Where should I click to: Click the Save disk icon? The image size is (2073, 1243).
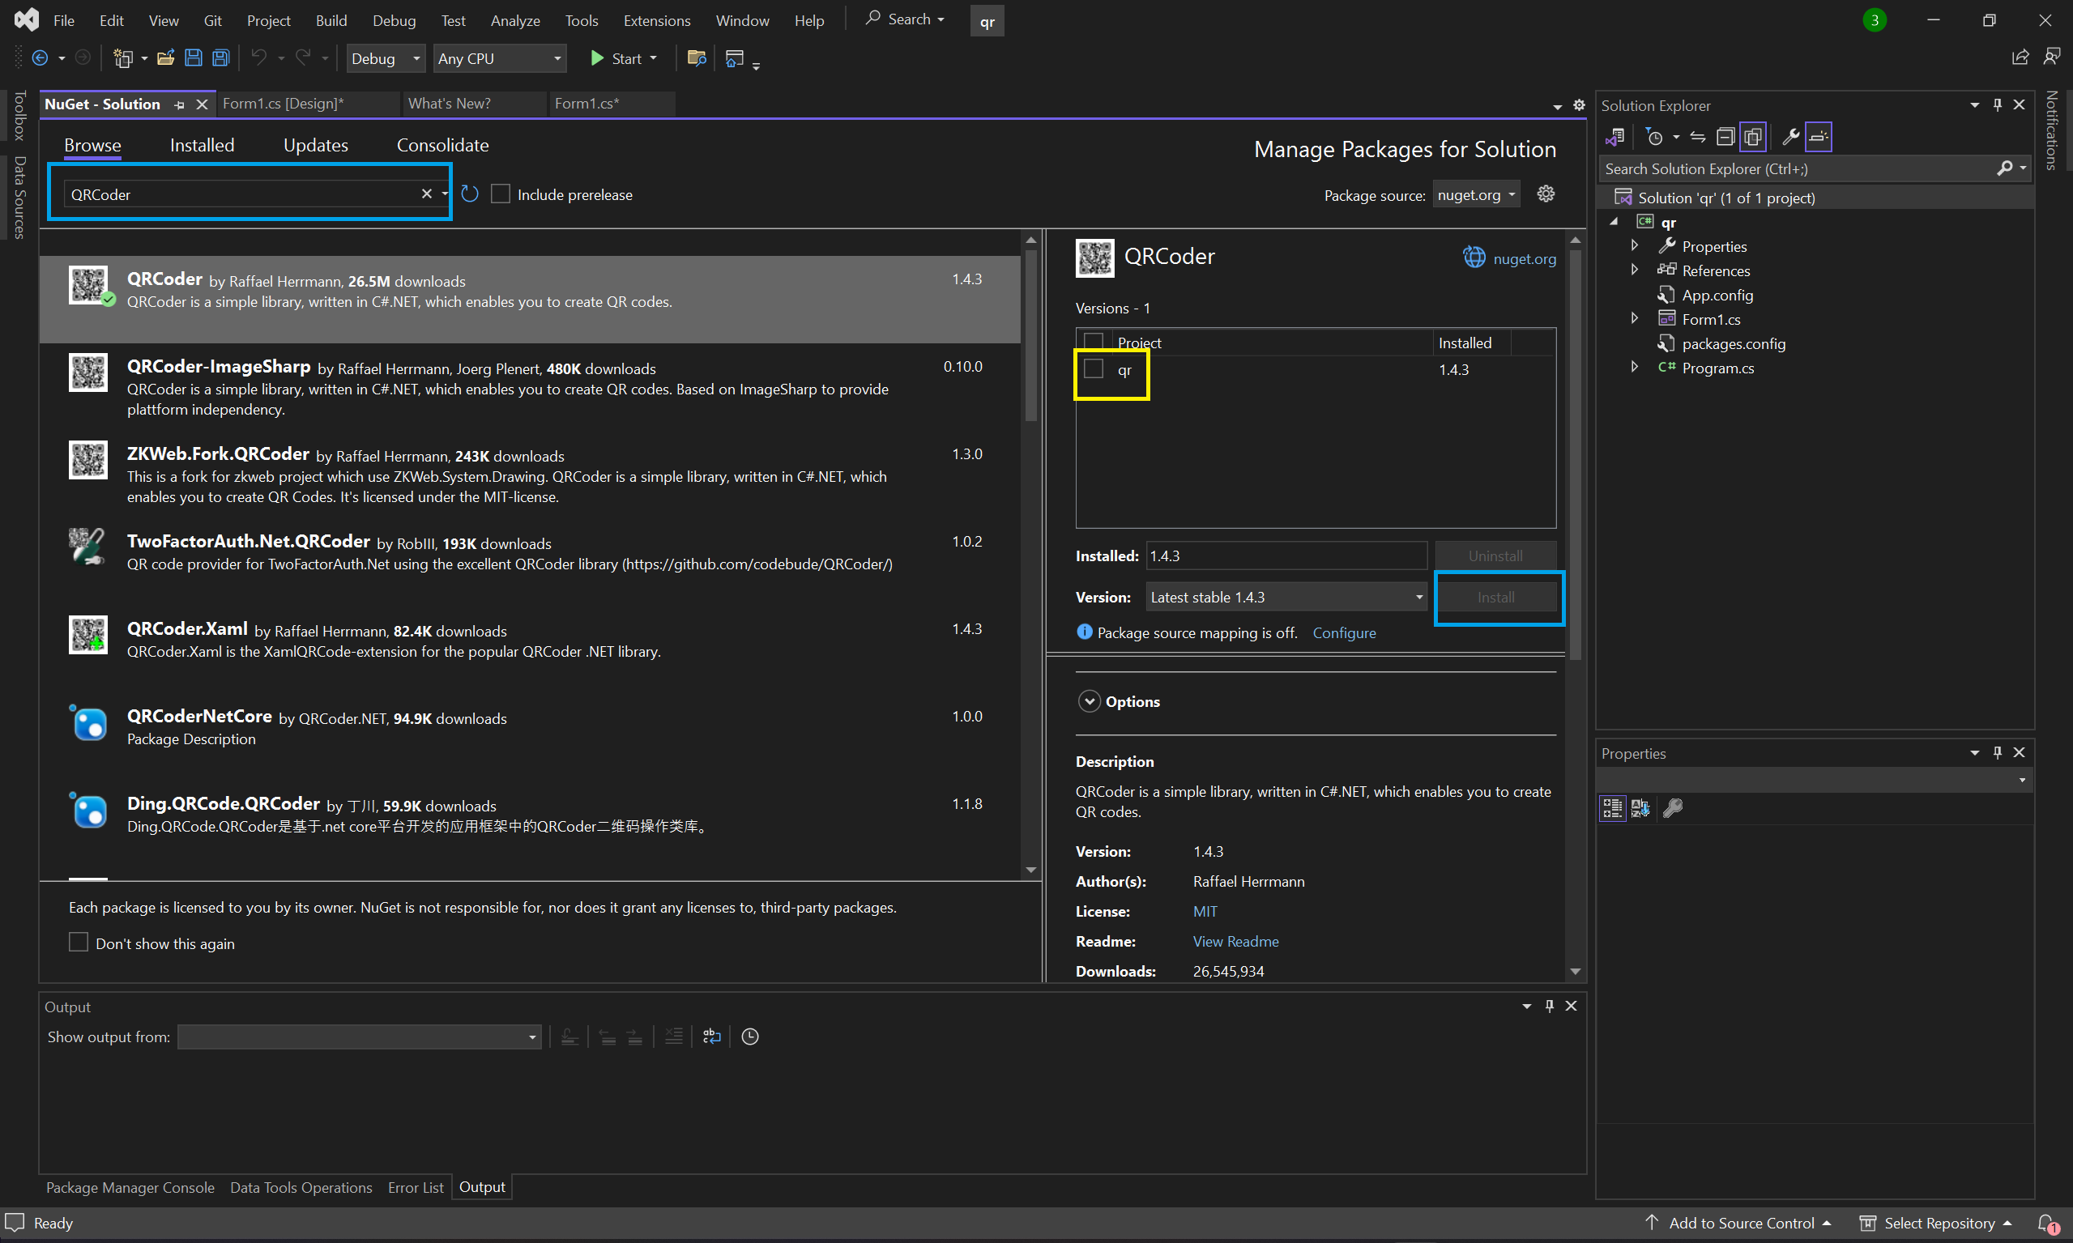pyautogui.click(x=194, y=57)
